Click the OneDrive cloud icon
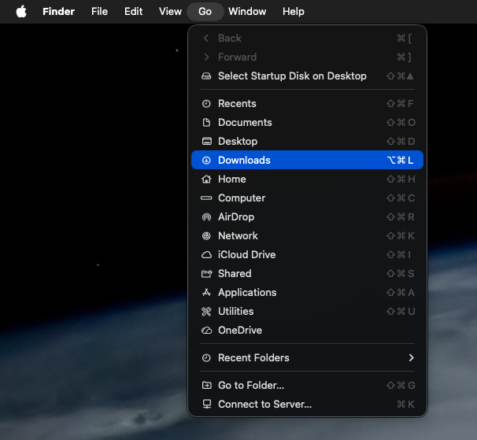This screenshot has height=440, width=477. tap(206, 330)
